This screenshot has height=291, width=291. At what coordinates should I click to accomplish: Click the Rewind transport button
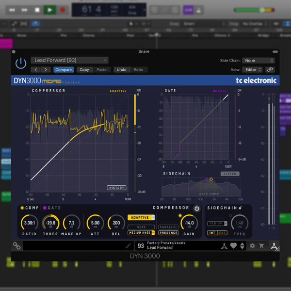[x=12, y=10]
